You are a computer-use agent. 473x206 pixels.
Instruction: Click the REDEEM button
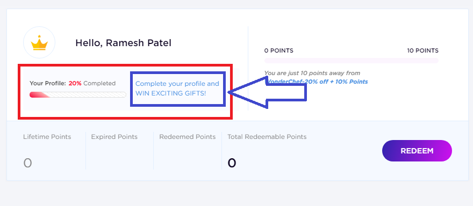417,151
